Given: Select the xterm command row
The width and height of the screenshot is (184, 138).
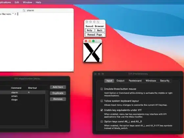Looking at the screenshot, I should coord(23,92).
